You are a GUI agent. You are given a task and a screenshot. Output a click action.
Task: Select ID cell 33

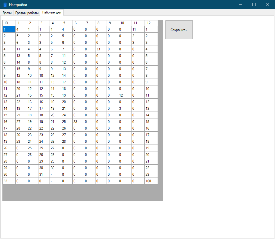coord(9,181)
